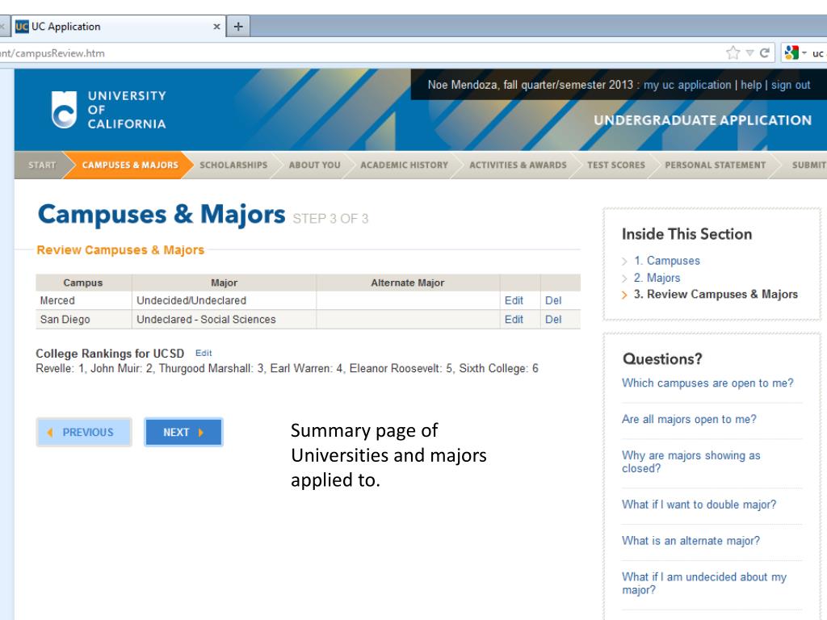Open a new browser tab
827x620 pixels.
click(238, 27)
